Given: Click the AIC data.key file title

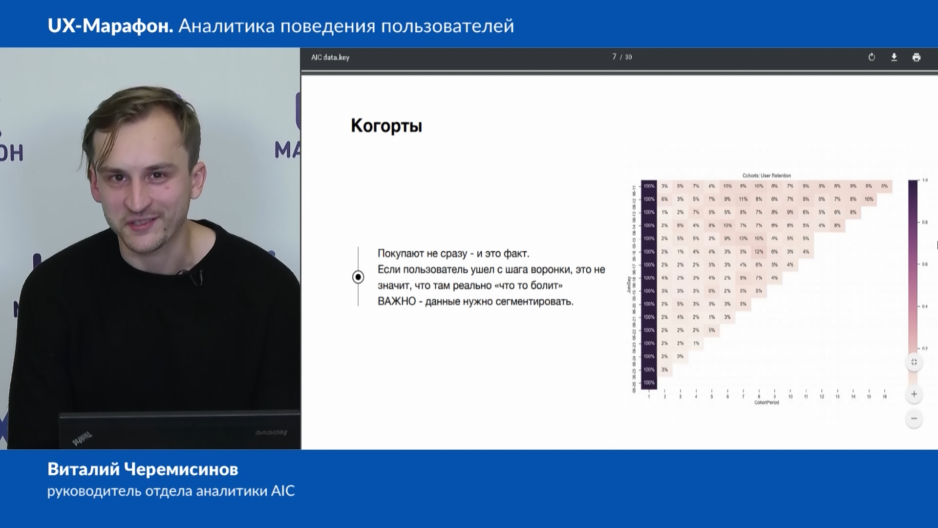Looking at the screenshot, I should 330,57.
